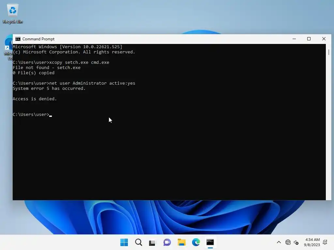
Task: Click the current prompt line at cursor
Action: pos(32,114)
